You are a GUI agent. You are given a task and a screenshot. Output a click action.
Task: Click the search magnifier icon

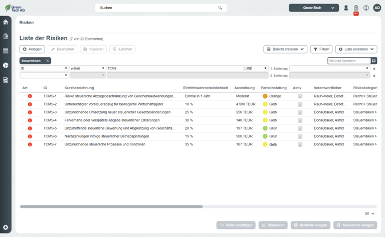(220, 8)
